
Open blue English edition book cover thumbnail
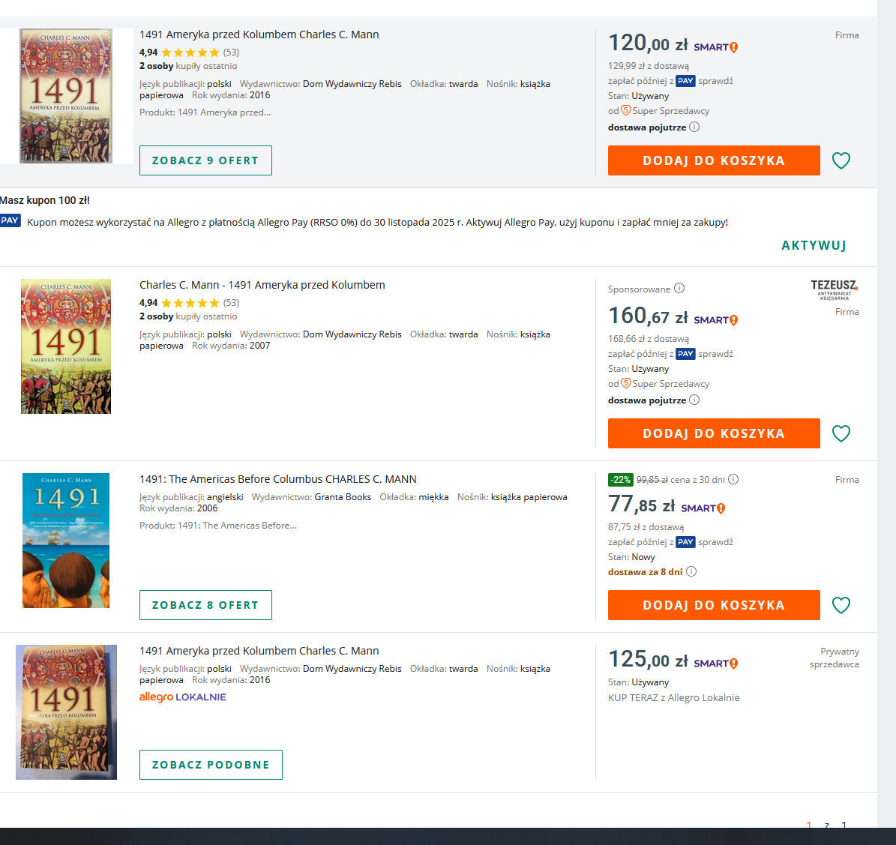click(66, 540)
